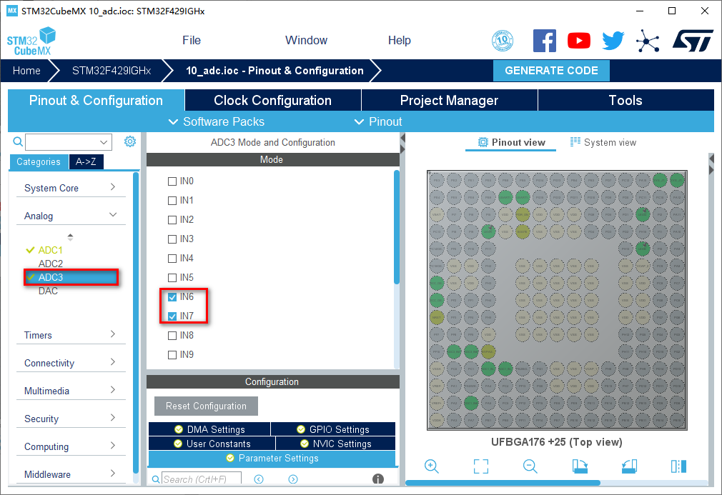722x495 pixels.
Task: Expand the System Core category
Action: [x=70, y=188]
